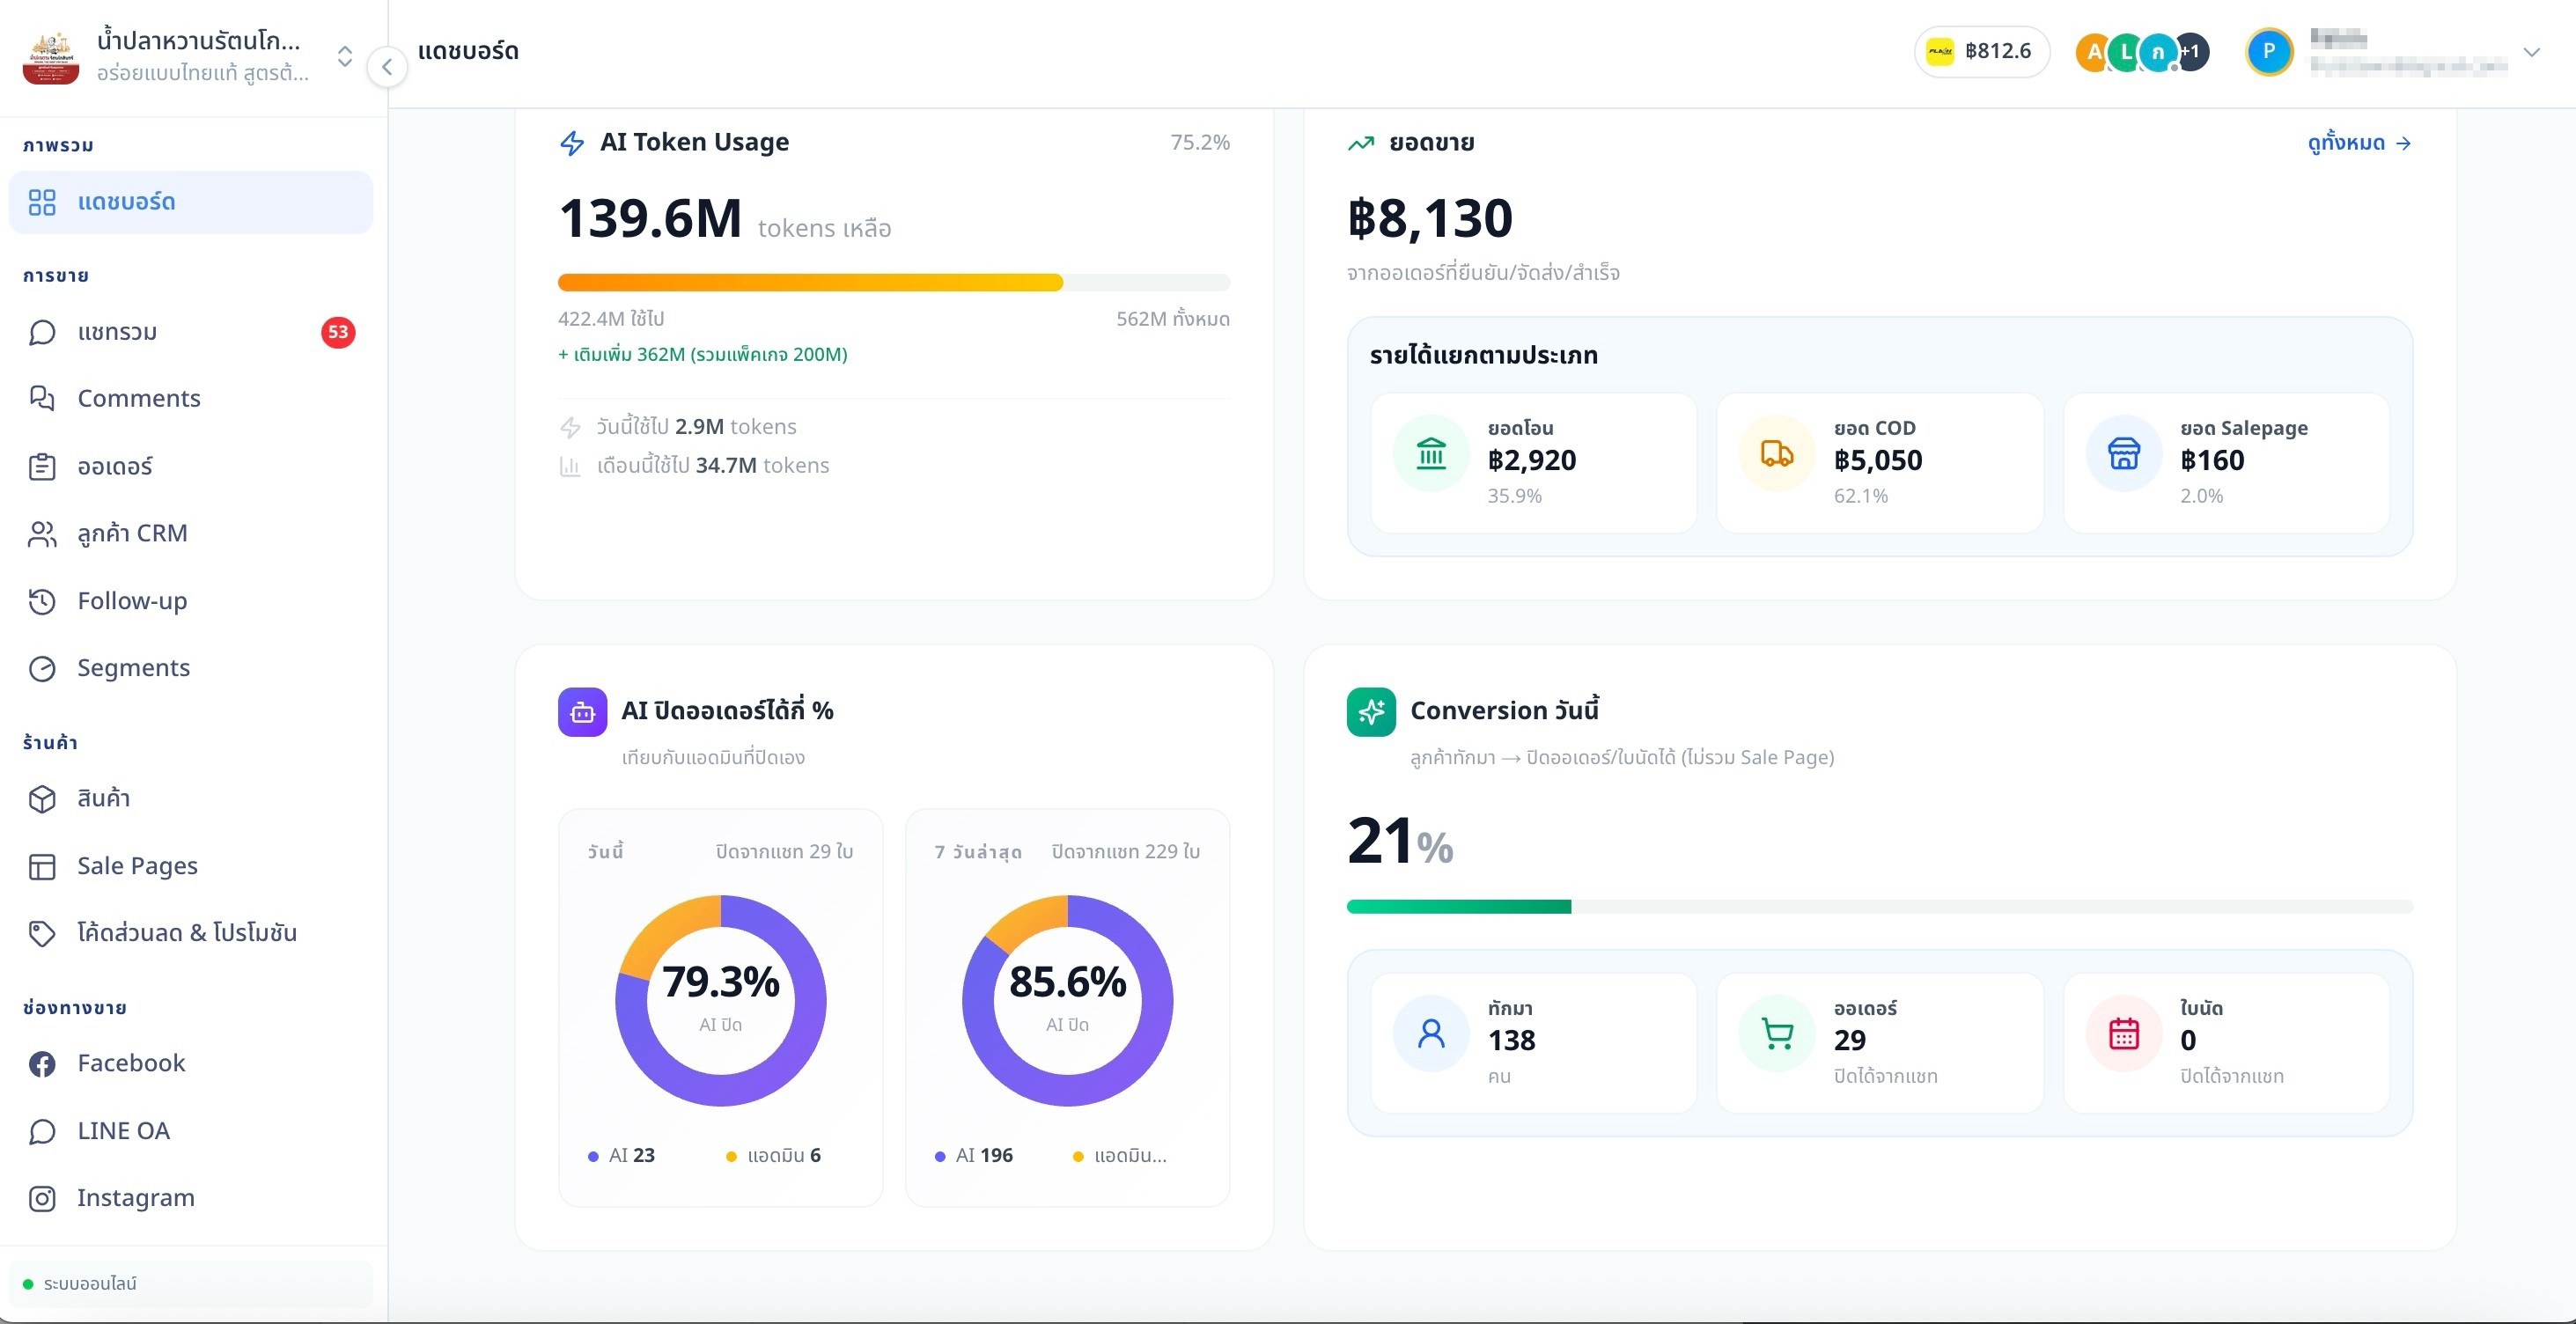Click the people icon beside ลูกค้า CRM
The width and height of the screenshot is (2576, 1324).
click(x=42, y=534)
